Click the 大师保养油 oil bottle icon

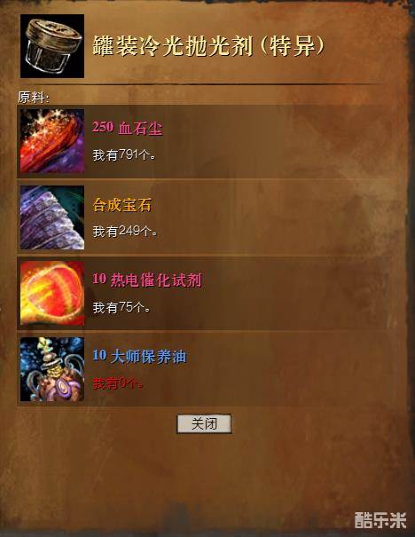(52, 369)
